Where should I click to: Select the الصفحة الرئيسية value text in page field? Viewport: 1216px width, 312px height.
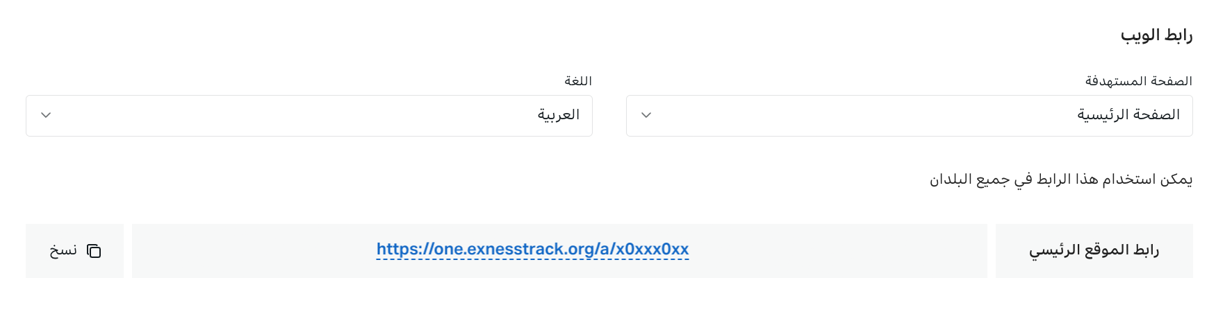pos(1128,115)
